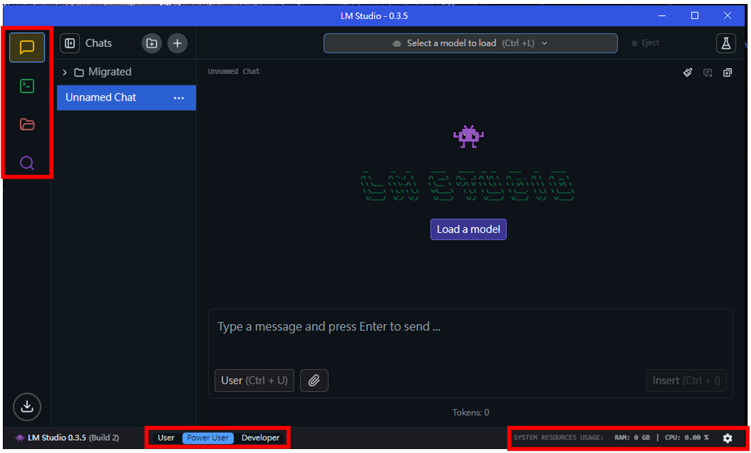
Task: Click the Chats panel heading
Action: tap(99, 43)
